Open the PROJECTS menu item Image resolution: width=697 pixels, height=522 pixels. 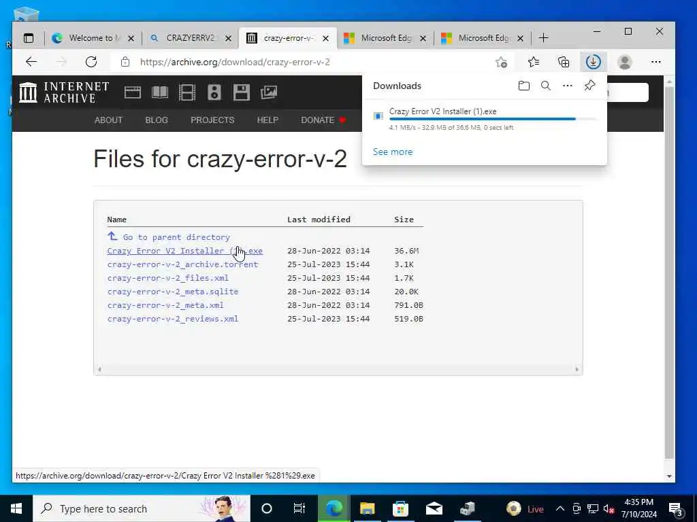click(x=212, y=120)
